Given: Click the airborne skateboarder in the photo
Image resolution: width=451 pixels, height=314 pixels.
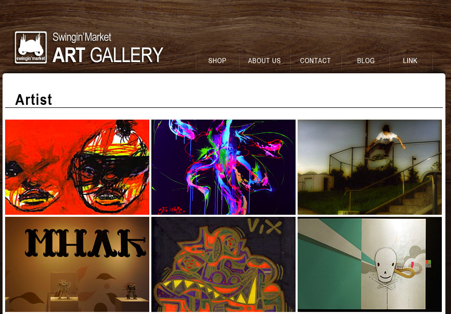Looking at the screenshot, I should pyautogui.click(x=385, y=143).
